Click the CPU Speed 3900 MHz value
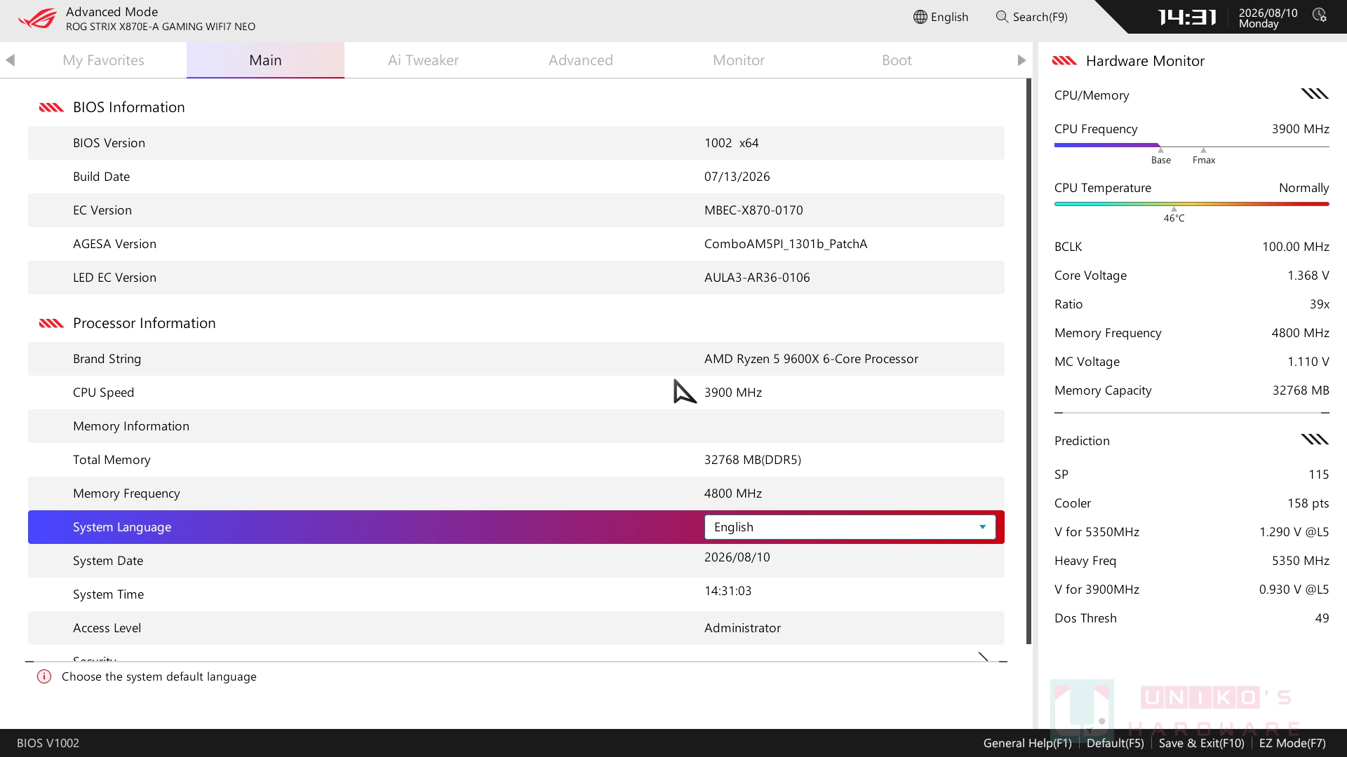 (x=733, y=393)
